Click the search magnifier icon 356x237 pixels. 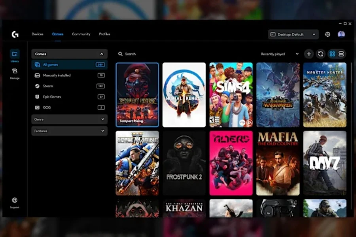(x=120, y=54)
